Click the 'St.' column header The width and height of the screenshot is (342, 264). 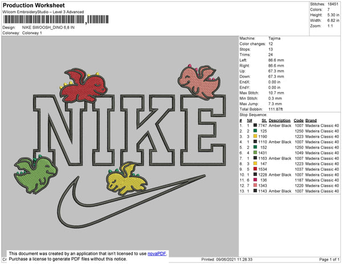(x=264, y=121)
